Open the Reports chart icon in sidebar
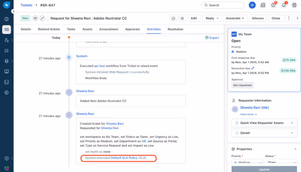Viewport: 301px width, 172px height. pos(6,82)
